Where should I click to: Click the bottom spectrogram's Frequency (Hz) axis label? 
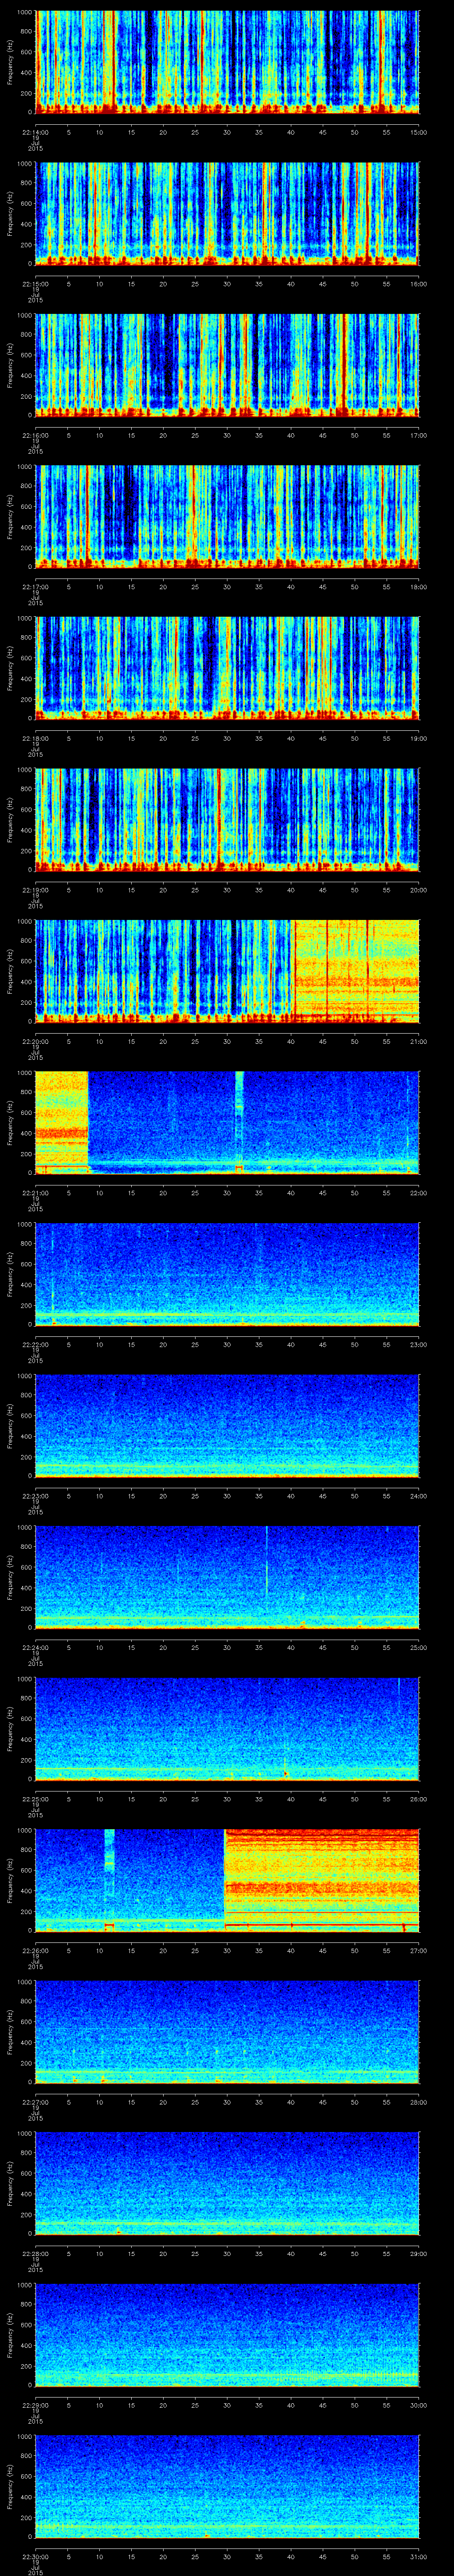click(10, 2485)
